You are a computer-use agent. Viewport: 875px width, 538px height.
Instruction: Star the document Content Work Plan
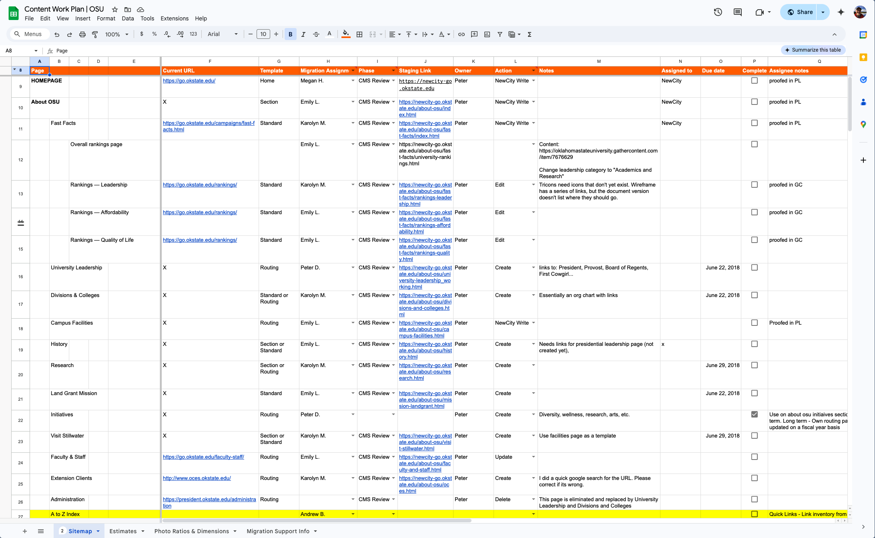tap(115, 9)
